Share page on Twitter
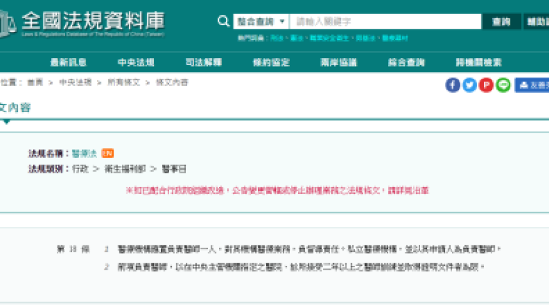The width and height of the screenshot is (549, 306). click(x=469, y=85)
